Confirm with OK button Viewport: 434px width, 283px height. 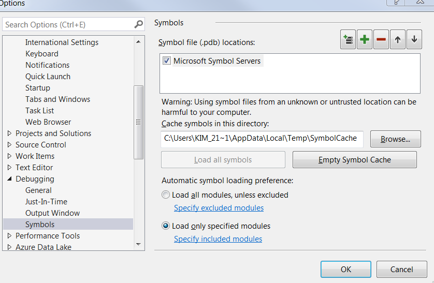click(346, 269)
